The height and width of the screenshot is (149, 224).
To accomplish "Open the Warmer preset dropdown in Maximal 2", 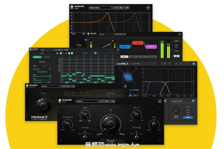I will 51,86.
